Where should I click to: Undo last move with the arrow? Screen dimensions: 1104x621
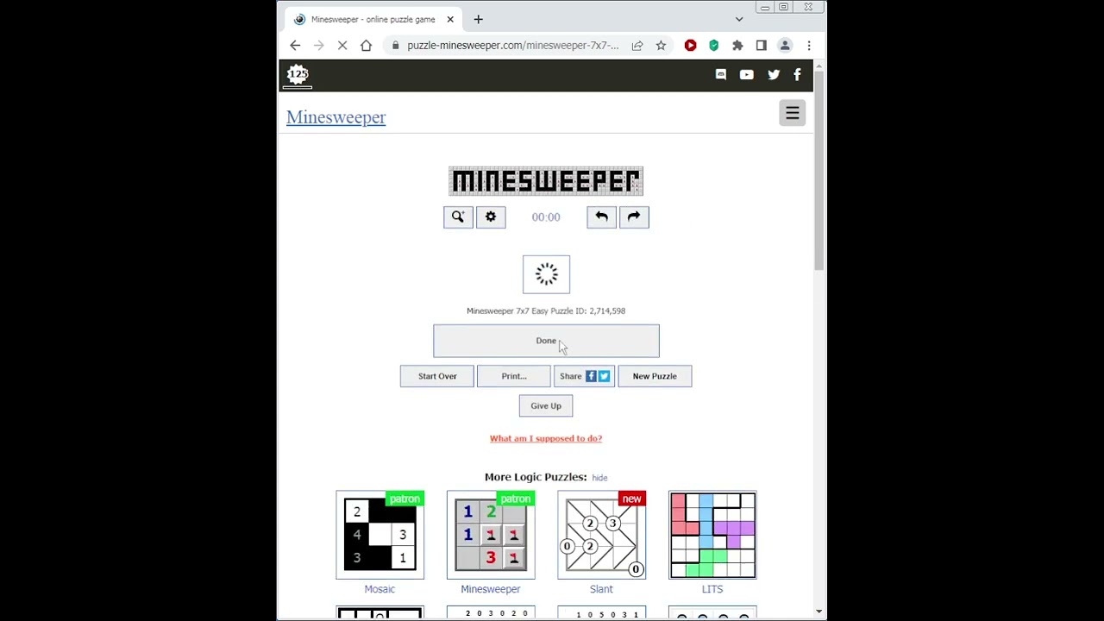[601, 217]
